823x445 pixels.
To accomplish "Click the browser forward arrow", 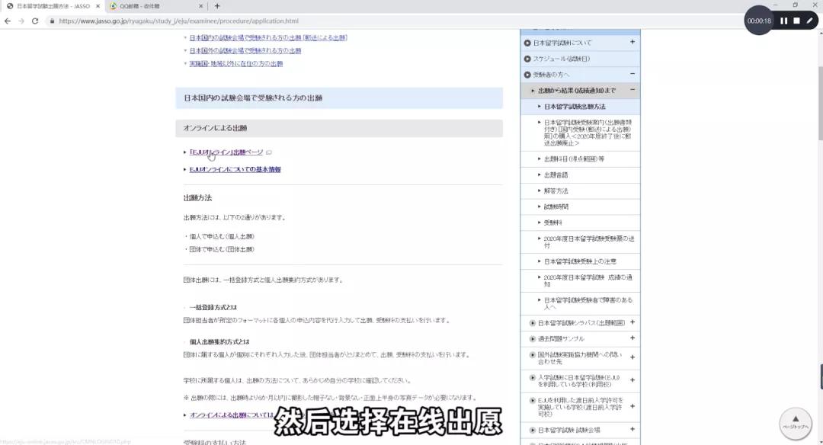I will point(21,21).
